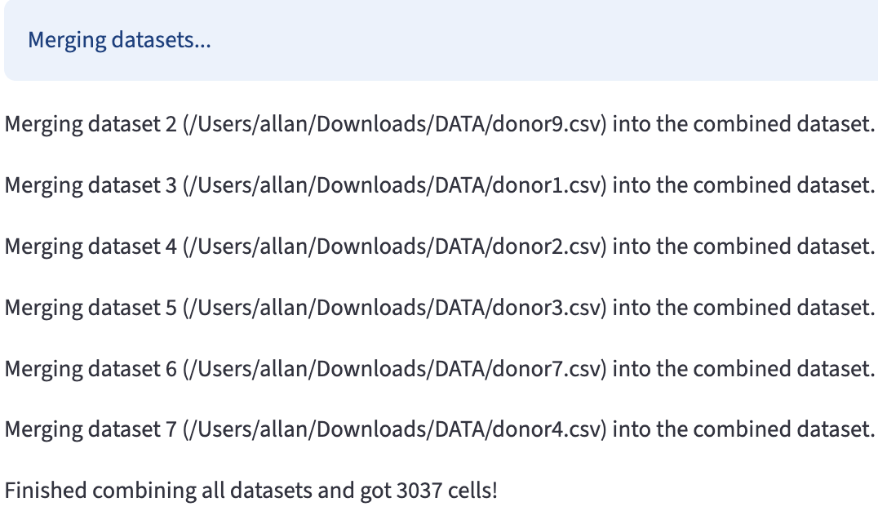This screenshot has height=511, width=878.
Task: Click the "Merging dataset 6" label
Action: pyautogui.click(x=90, y=369)
